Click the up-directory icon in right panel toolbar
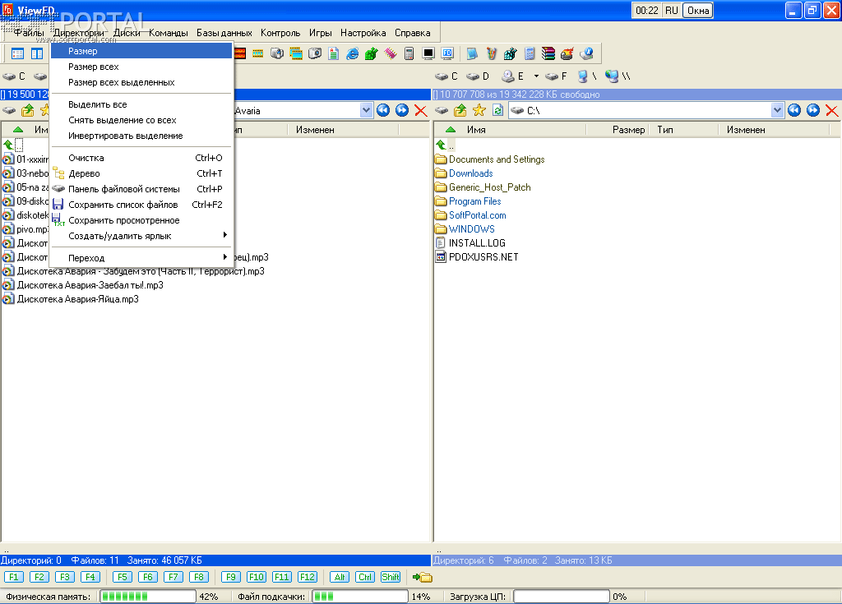Viewport: 842px width, 604px height. click(460, 111)
